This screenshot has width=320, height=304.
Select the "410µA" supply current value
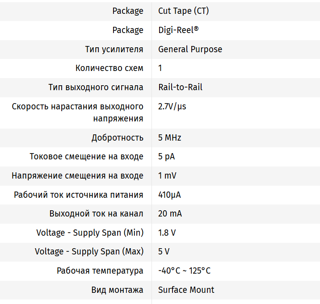pos(169,195)
